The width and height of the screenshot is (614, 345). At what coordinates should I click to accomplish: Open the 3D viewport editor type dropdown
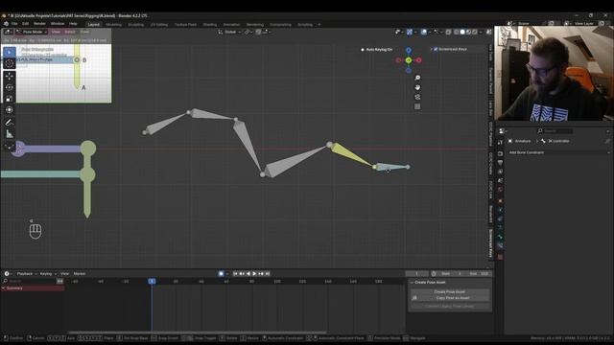click(9, 32)
